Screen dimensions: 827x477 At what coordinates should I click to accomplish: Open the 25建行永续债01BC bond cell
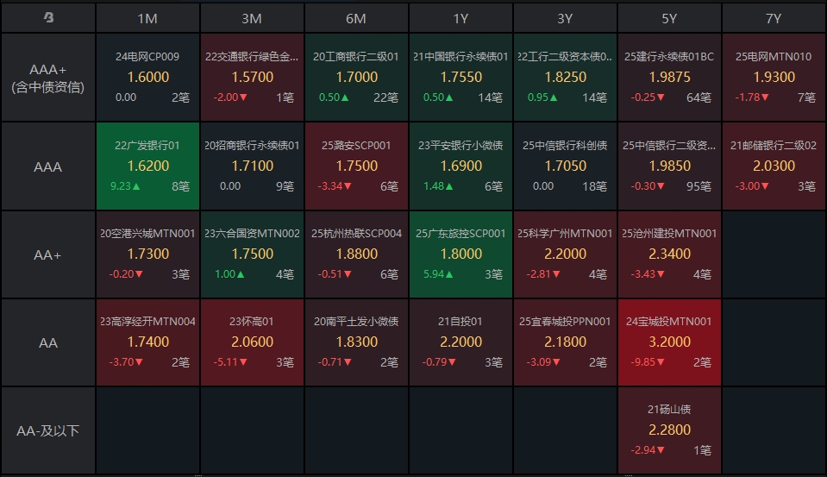pyautogui.click(x=669, y=78)
